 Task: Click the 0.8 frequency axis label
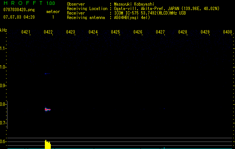point(3,104)
